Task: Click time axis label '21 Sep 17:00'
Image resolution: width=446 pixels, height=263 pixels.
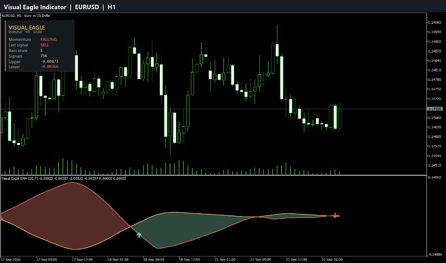Action: (x=296, y=260)
